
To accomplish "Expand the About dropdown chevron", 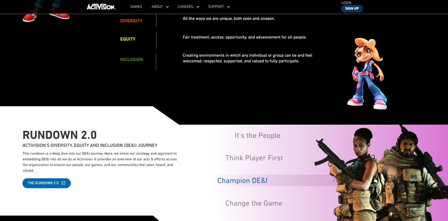I will coord(167,7).
